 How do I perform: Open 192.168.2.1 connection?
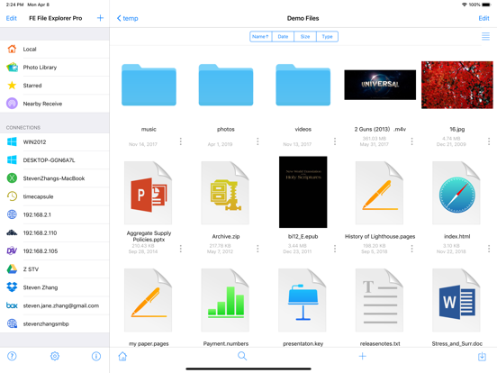point(55,214)
